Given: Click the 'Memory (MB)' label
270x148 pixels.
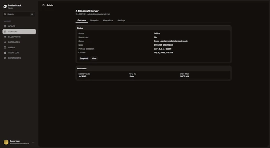Looking at the screenshot, I should [x=84, y=74].
